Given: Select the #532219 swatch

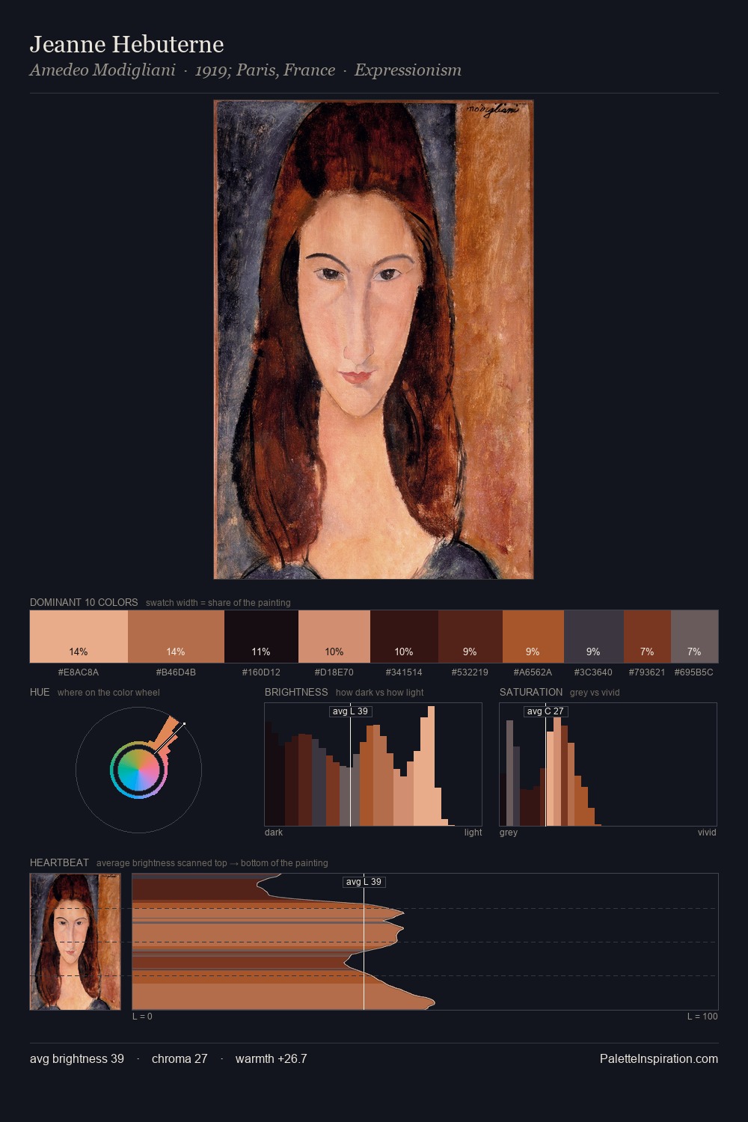Looking at the screenshot, I should coord(470,637).
